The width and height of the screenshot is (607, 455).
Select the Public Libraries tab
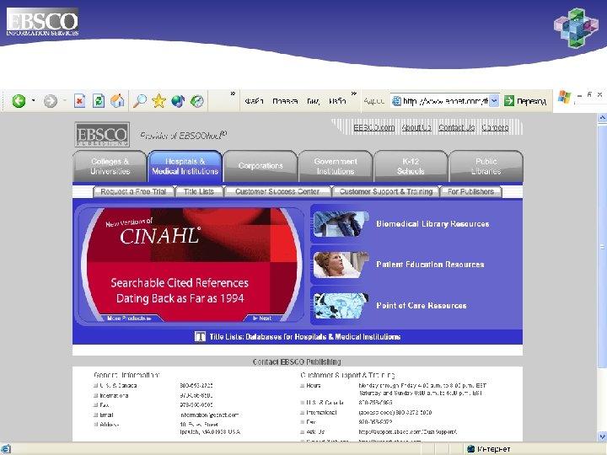486,166
